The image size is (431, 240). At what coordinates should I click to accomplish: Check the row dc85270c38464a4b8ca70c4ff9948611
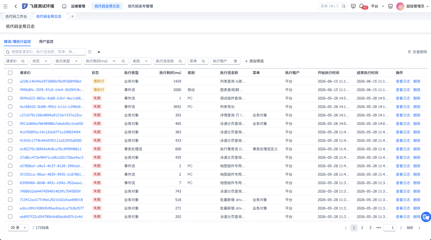point(10,149)
